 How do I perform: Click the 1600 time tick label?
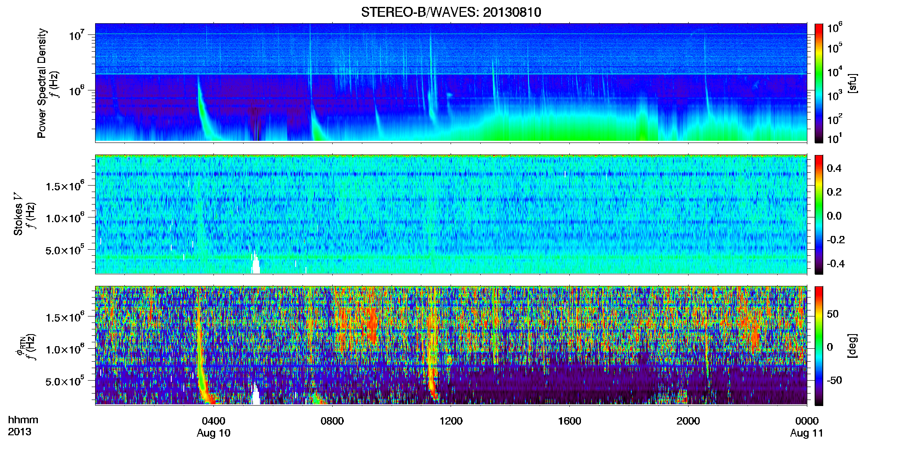(569, 421)
